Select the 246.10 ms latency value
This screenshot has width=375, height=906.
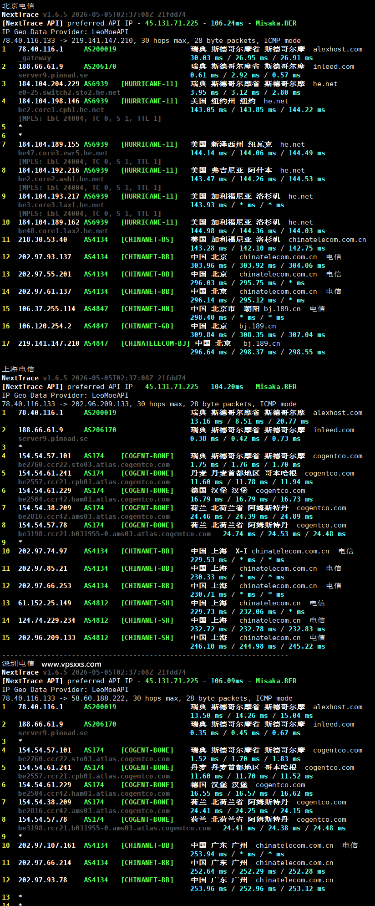coord(208,646)
